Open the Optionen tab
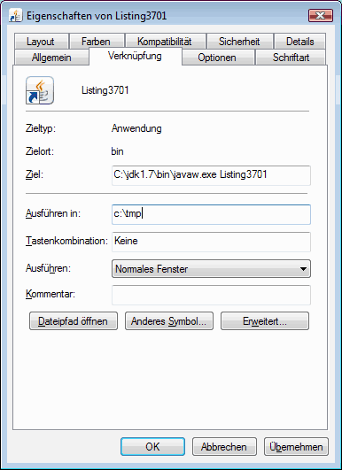 217,58
